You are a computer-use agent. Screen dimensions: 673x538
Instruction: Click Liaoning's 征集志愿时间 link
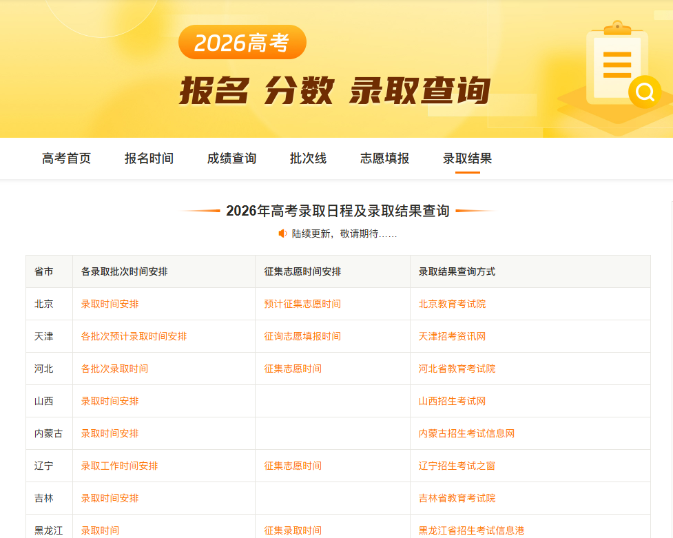293,466
